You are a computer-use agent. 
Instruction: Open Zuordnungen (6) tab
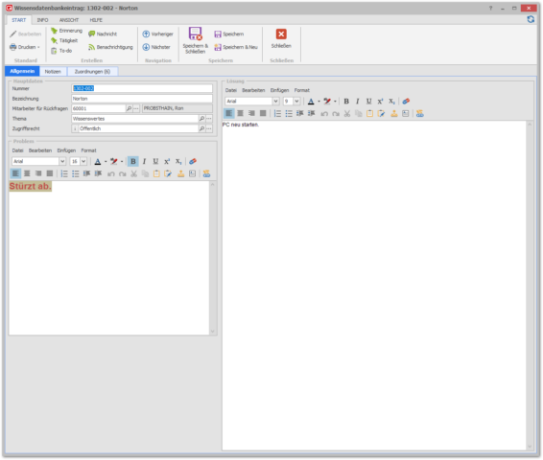point(92,72)
